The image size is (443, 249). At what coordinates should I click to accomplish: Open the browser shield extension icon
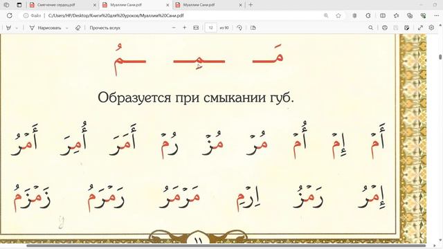pos(354,15)
